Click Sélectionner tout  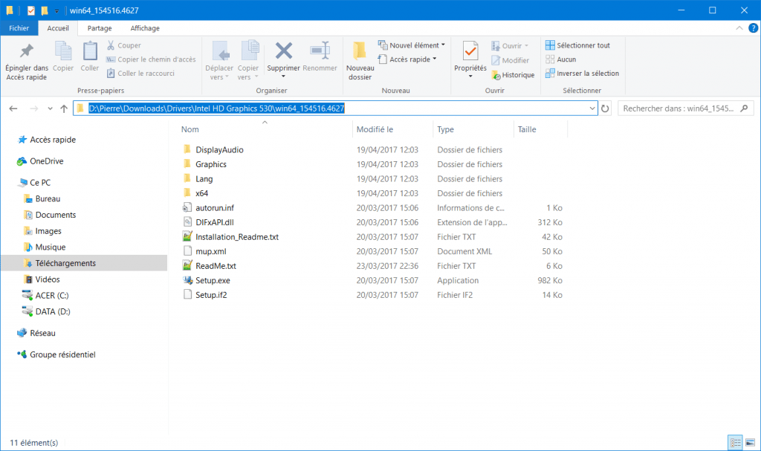[x=577, y=45]
